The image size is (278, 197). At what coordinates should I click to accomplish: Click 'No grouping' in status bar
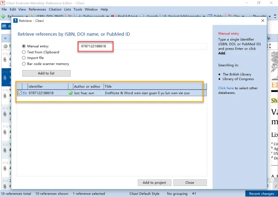pos(177,194)
